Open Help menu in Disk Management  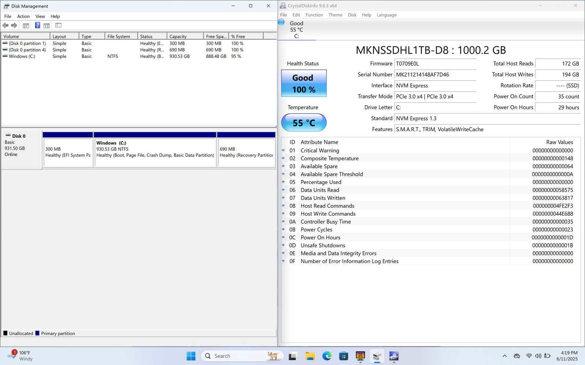(55, 16)
